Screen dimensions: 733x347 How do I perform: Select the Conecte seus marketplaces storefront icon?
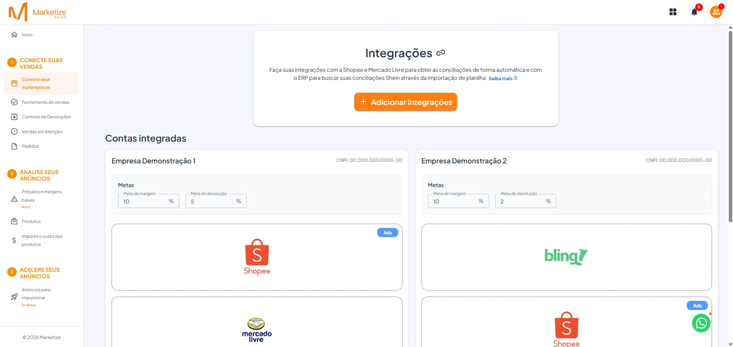point(14,83)
